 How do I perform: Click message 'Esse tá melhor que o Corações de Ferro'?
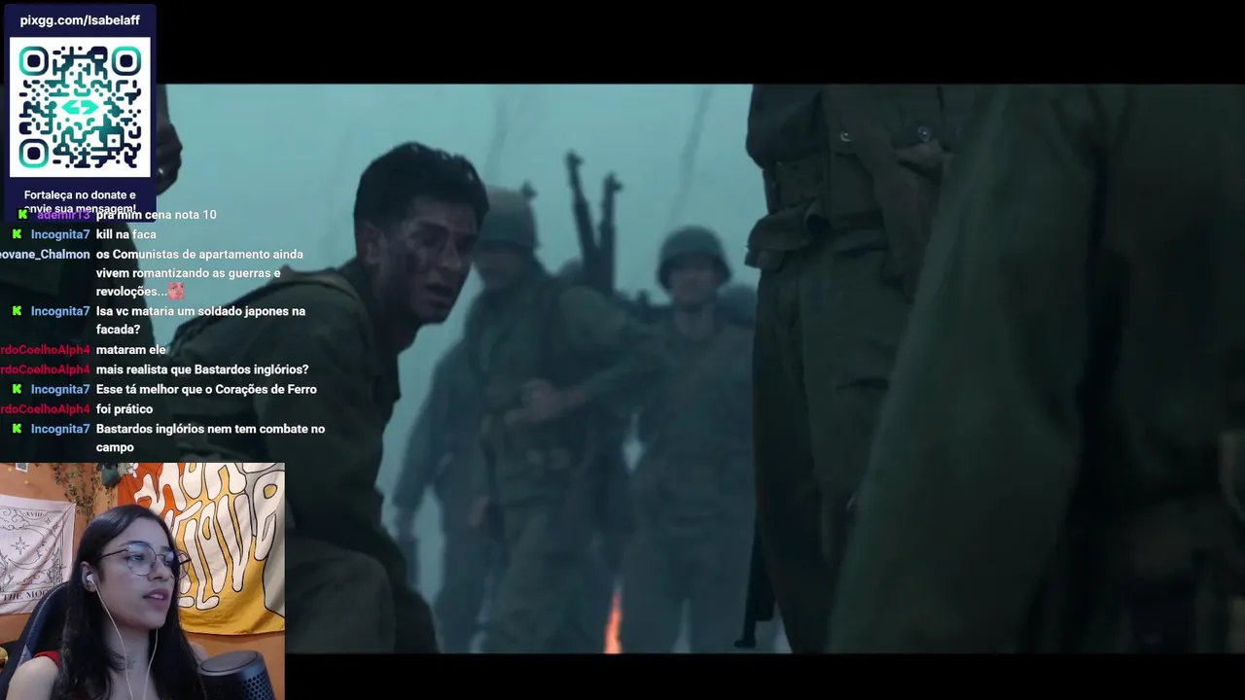tap(206, 389)
